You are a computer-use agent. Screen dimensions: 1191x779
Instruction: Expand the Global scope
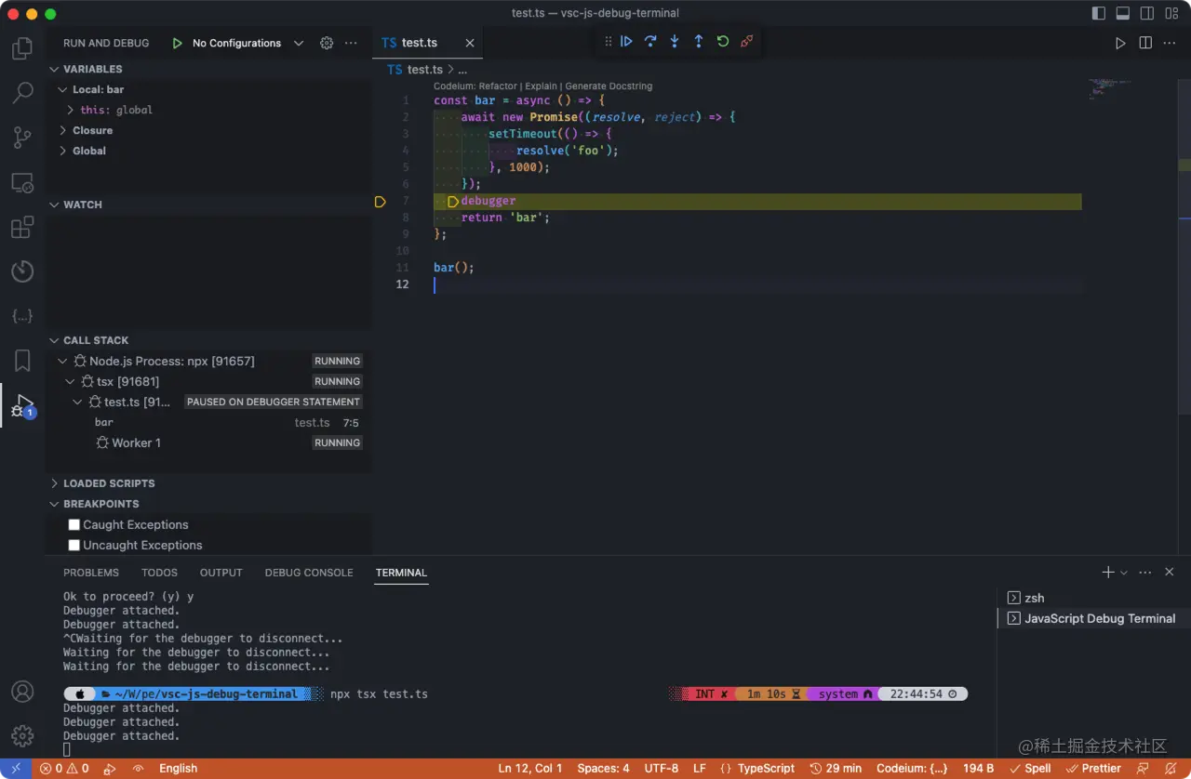pyautogui.click(x=63, y=152)
